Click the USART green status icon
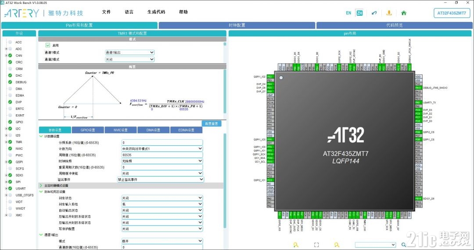 coord(10,188)
